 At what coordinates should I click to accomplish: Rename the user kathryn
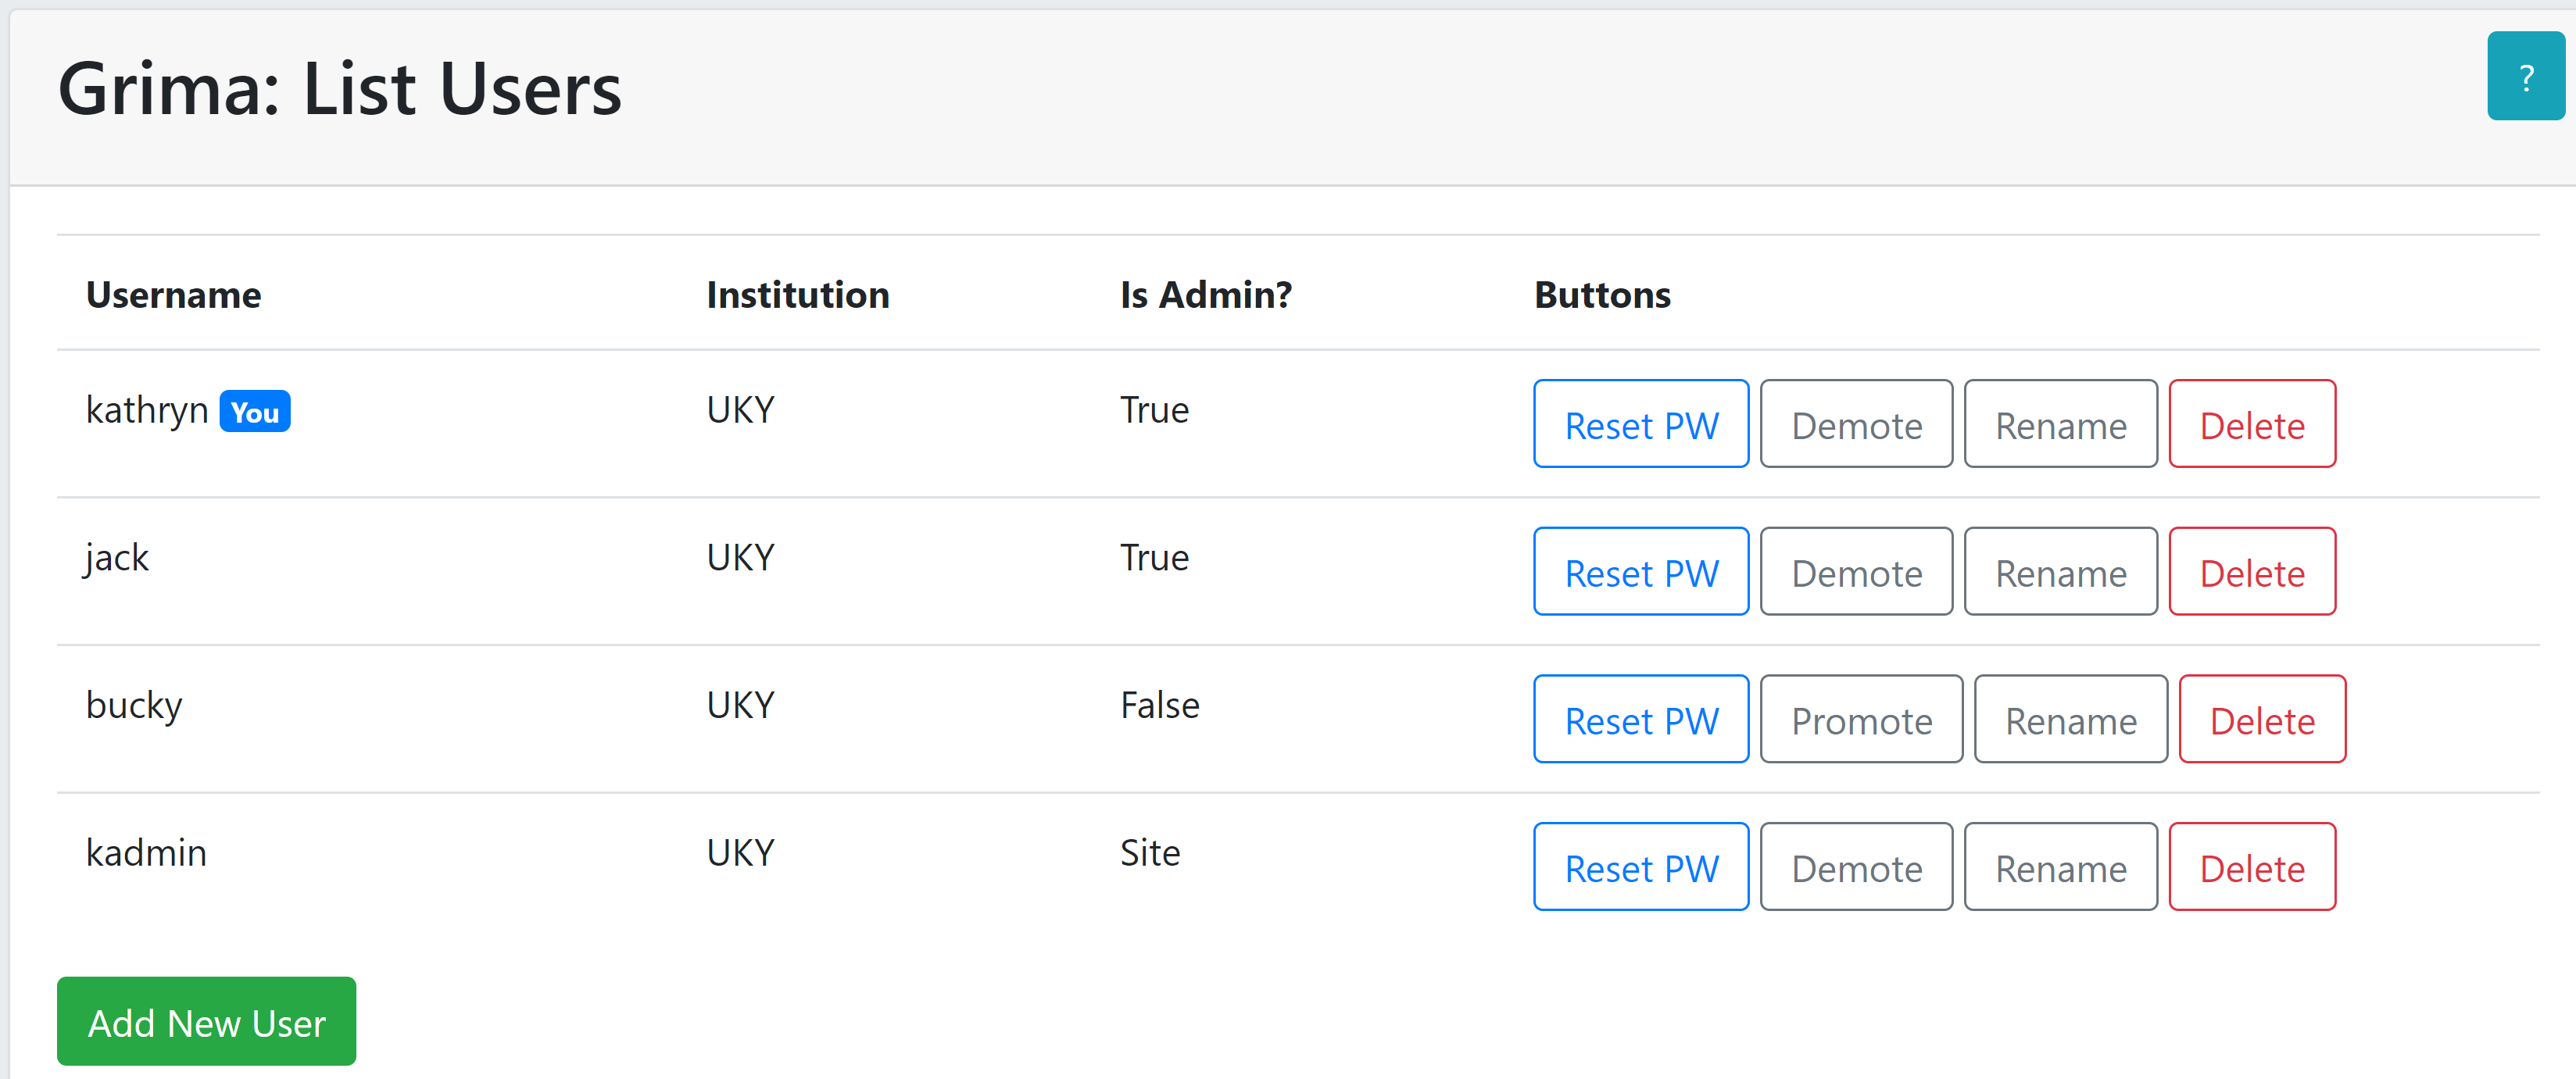pos(2060,424)
